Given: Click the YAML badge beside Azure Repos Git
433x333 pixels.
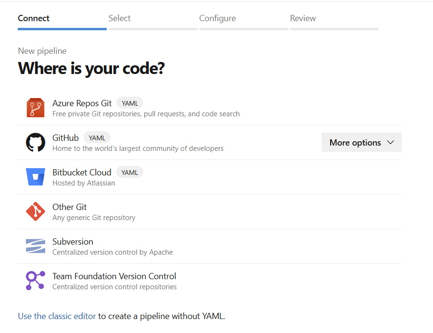Looking at the screenshot, I should (x=130, y=103).
